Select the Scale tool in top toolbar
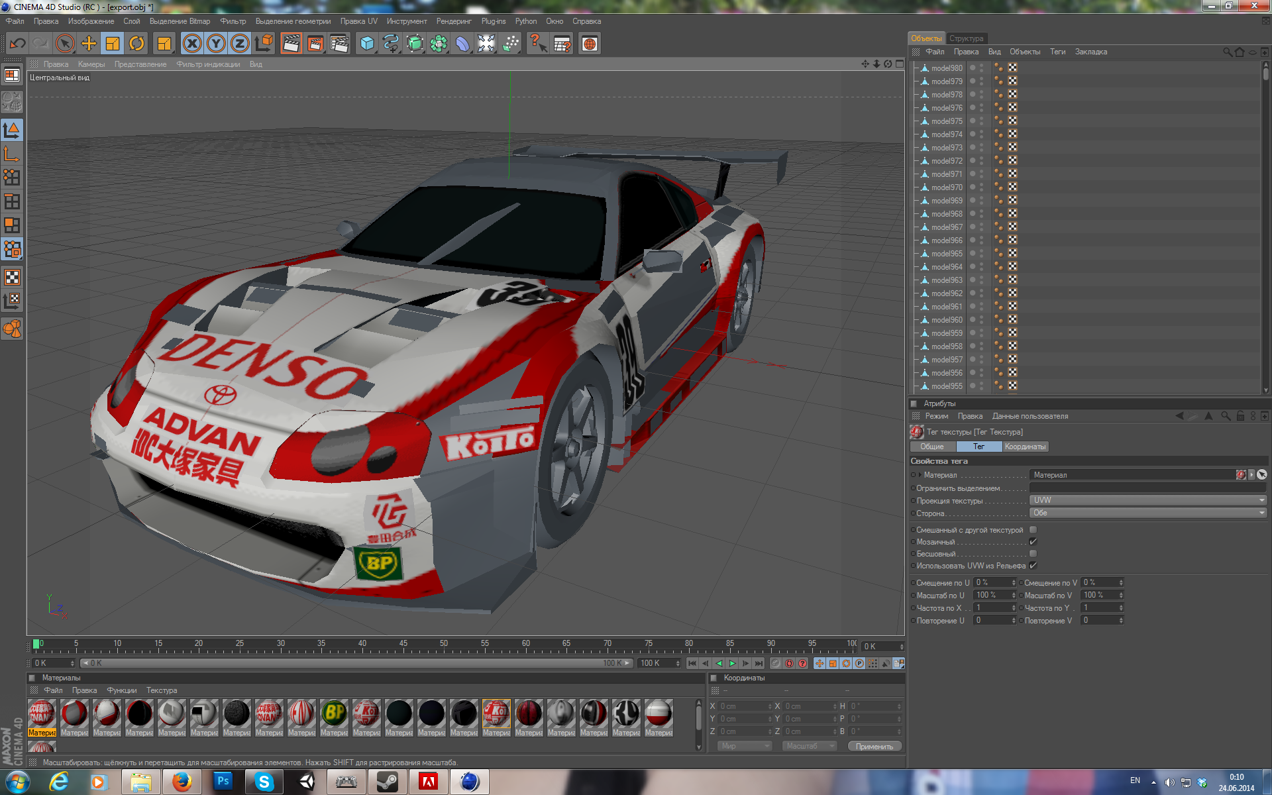The width and height of the screenshot is (1272, 795). coord(113,44)
